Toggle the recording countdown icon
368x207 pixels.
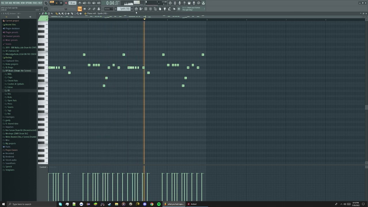tap(89, 3)
